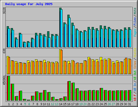This screenshot has width=138, height=107.
Task: Click the kB bar for day 1
Action: [8, 88]
